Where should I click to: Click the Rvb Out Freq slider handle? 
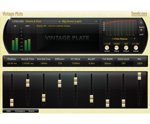click(44, 98)
